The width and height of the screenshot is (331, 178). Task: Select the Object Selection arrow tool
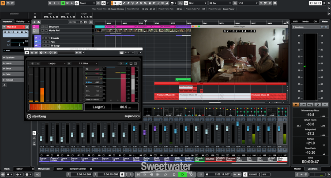pos(116,3)
